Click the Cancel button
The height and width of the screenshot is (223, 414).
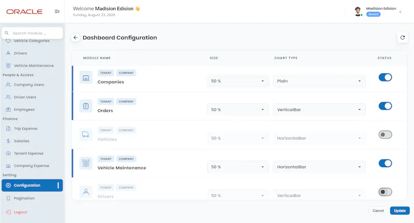click(378, 211)
